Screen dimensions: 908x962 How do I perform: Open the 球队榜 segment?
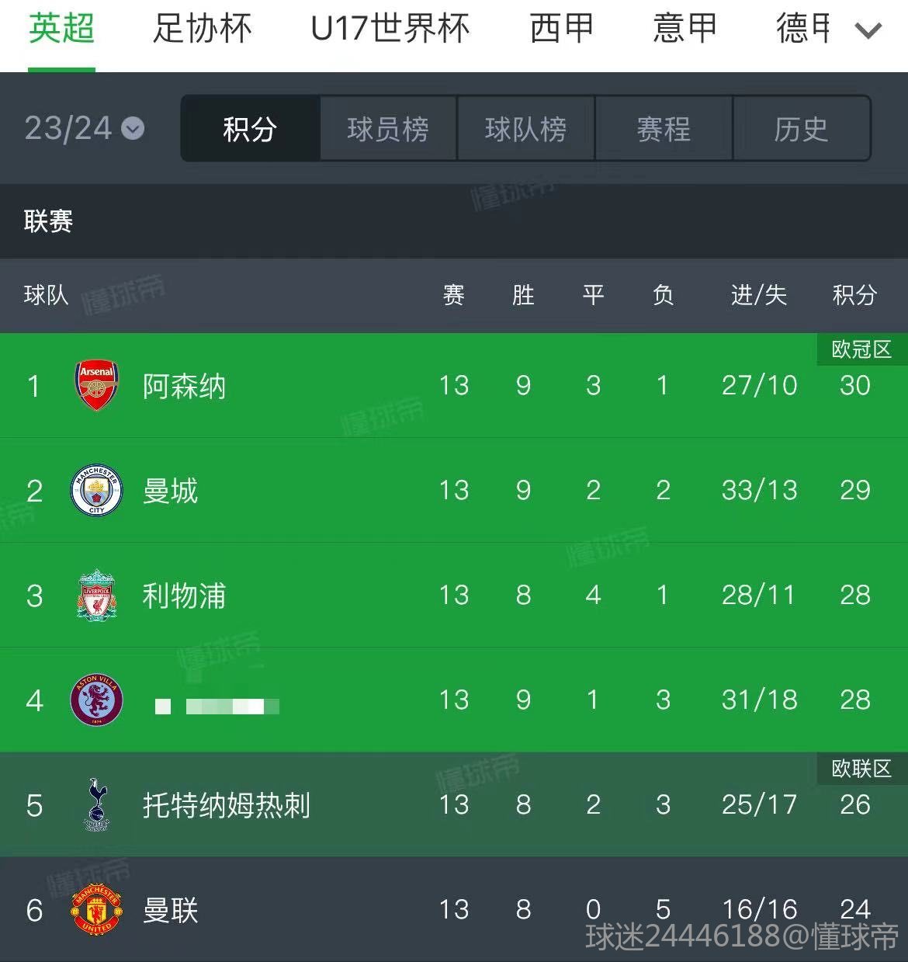tap(525, 129)
